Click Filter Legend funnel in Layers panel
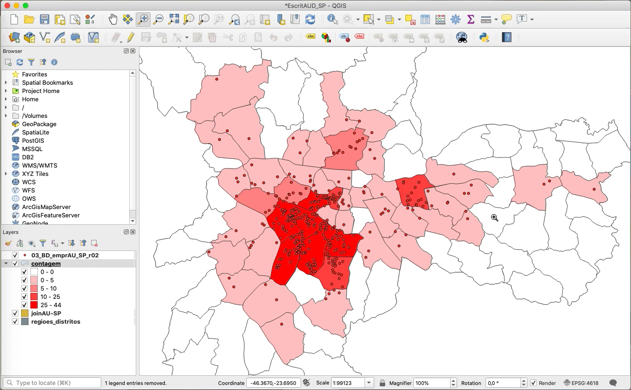This screenshot has width=631, height=390. pos(43,243)
